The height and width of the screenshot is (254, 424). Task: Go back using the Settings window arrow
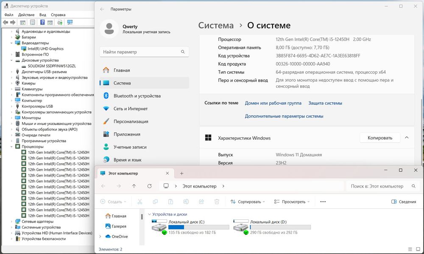tap(102, 9)
